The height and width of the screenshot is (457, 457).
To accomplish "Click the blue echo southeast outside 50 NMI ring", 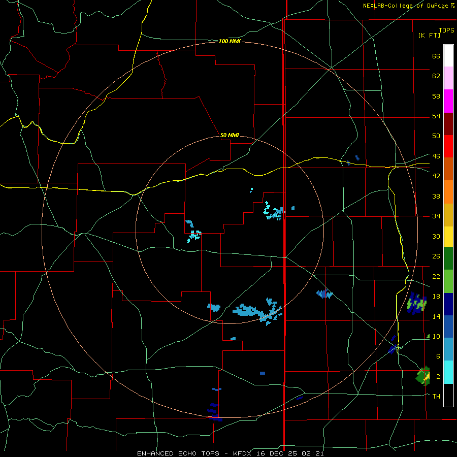I will pos(324,294).
